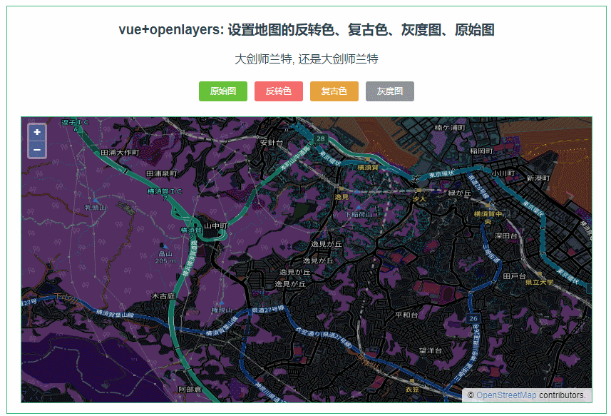This screenshot has height=416, width=611.
Task: Switch on 灰度图 grayscale mode
Action: click(x=389, y=91)
